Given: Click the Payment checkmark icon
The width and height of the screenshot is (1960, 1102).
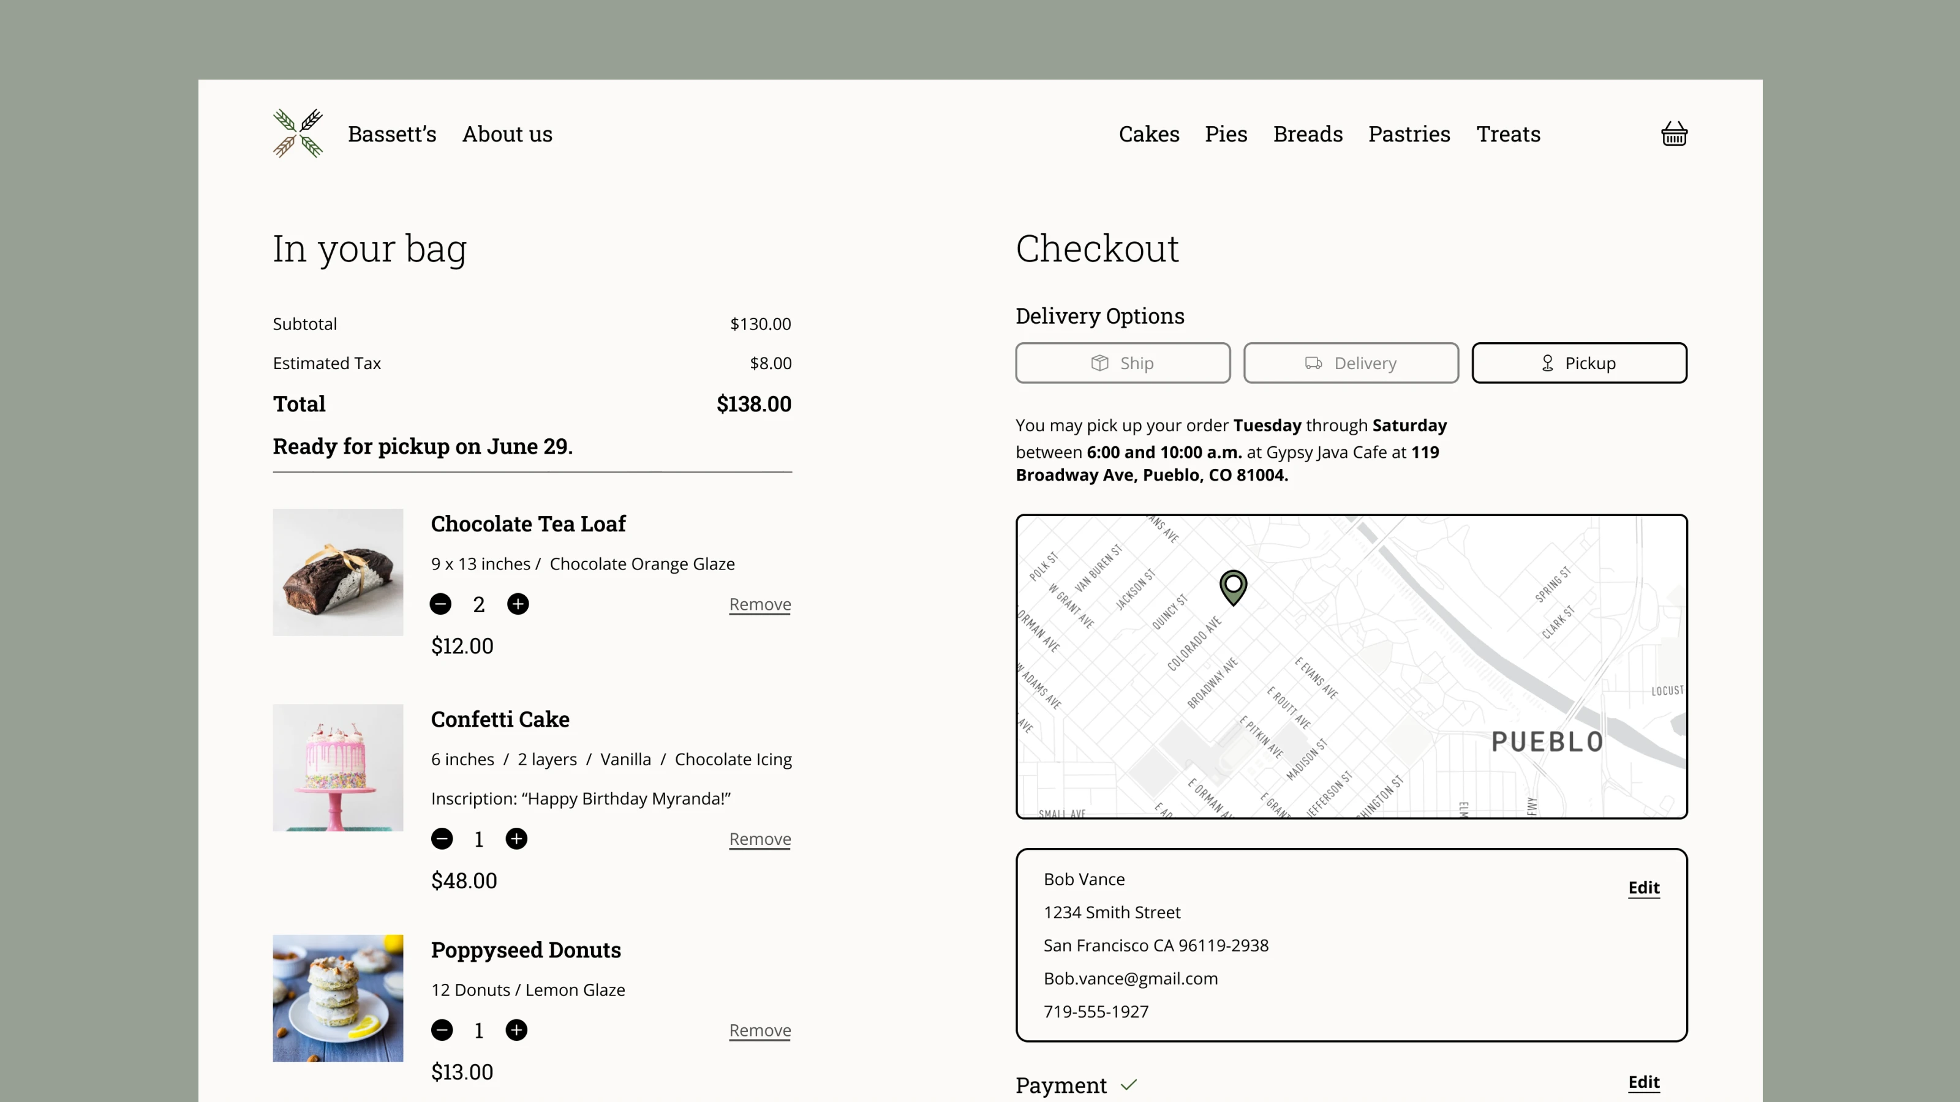Looking at the screenshot, I should [1128, 1085].
